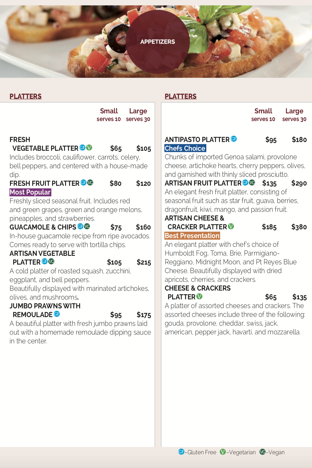Click the $290 large Artisan Fruit Platter price
Image resolution: width=312 pixels, height=468 pixels.
point(299,183)
